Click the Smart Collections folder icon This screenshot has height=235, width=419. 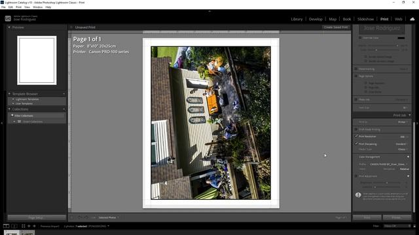tap(19, 121)
